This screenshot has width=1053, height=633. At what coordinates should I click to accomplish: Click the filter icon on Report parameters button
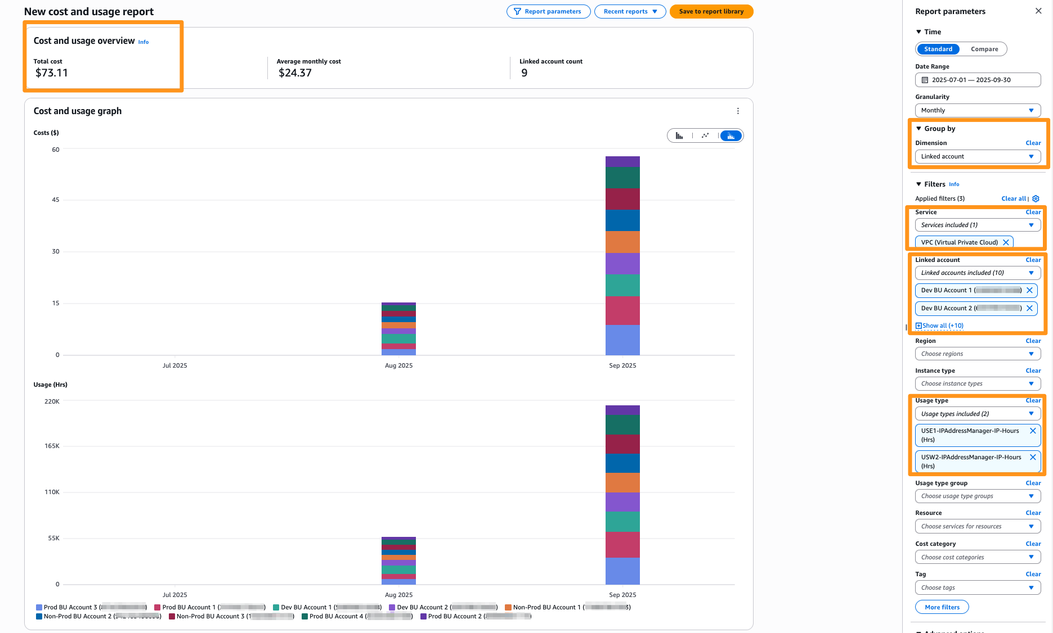coord(517,11)
